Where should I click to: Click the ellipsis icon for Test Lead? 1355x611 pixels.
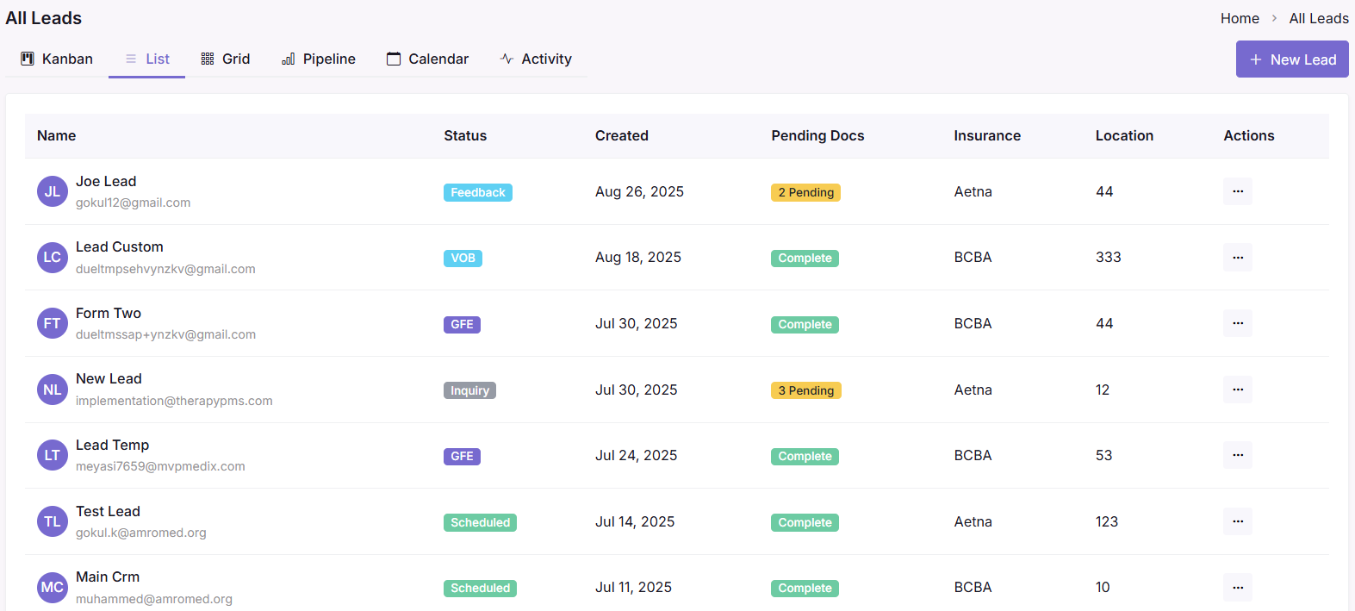click(x=1238, y=521)
